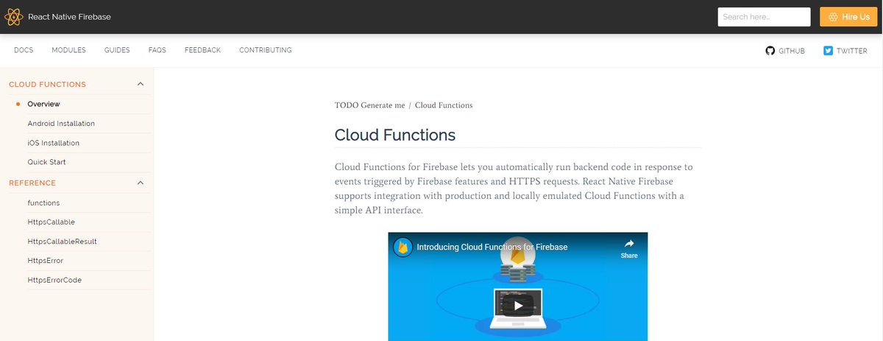
Task: Open iOS Installation page
Action: coord(53,143)
